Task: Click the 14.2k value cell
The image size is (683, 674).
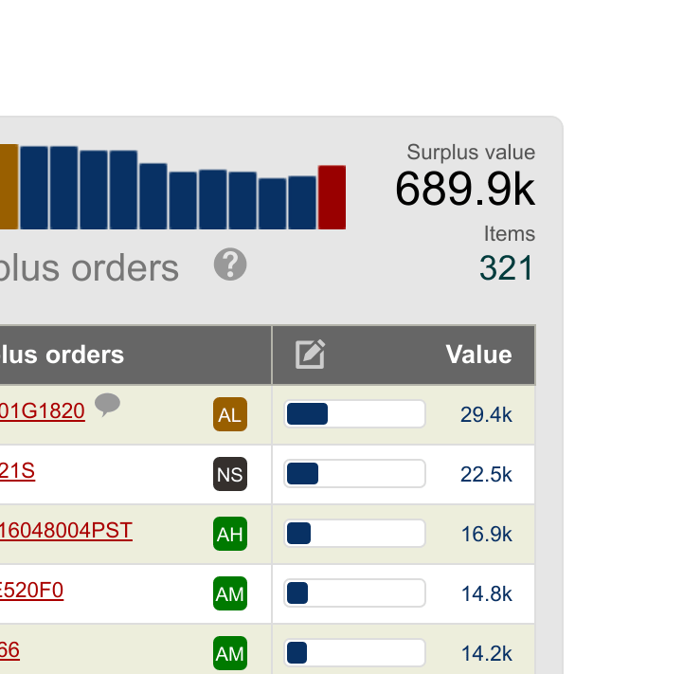Action: pos(486,653)
